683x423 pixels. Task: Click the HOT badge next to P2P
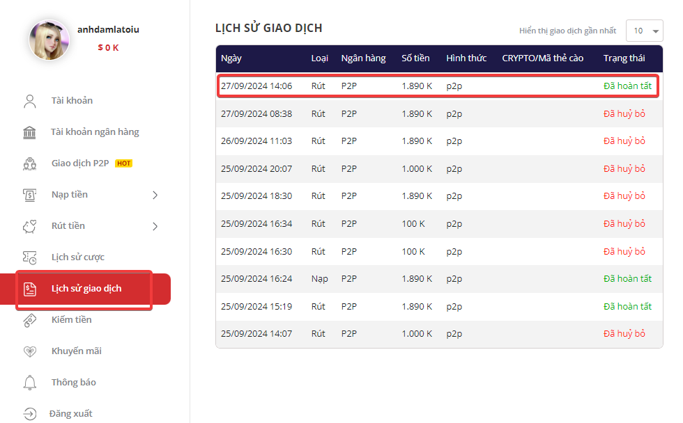(x=124, y=163)
